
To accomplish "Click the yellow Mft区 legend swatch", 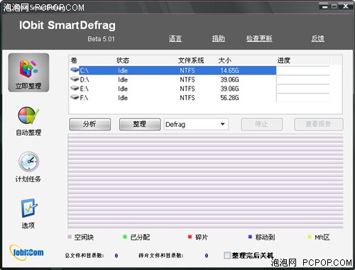I will click(x=310, y=237).
